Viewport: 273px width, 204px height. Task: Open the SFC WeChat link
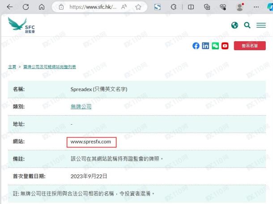coord(215,46)
